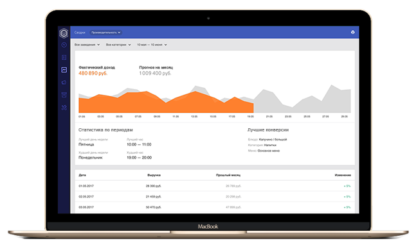The width and height of the screenshot is (418, 250).
Task: Click the 19.05 chart axis label
Action: coord(250,117)
